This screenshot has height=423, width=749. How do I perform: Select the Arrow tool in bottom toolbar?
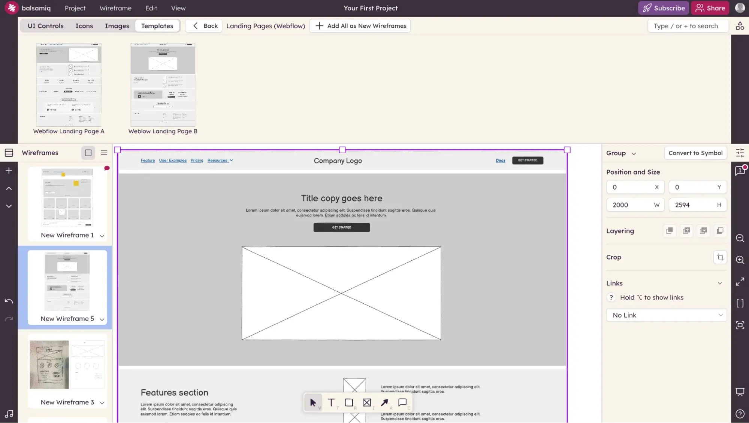pos(384,402)
